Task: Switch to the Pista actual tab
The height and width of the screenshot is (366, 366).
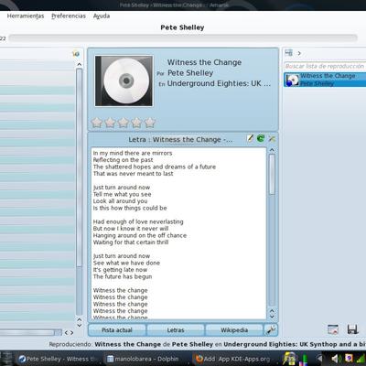Action: coord(117,330)
